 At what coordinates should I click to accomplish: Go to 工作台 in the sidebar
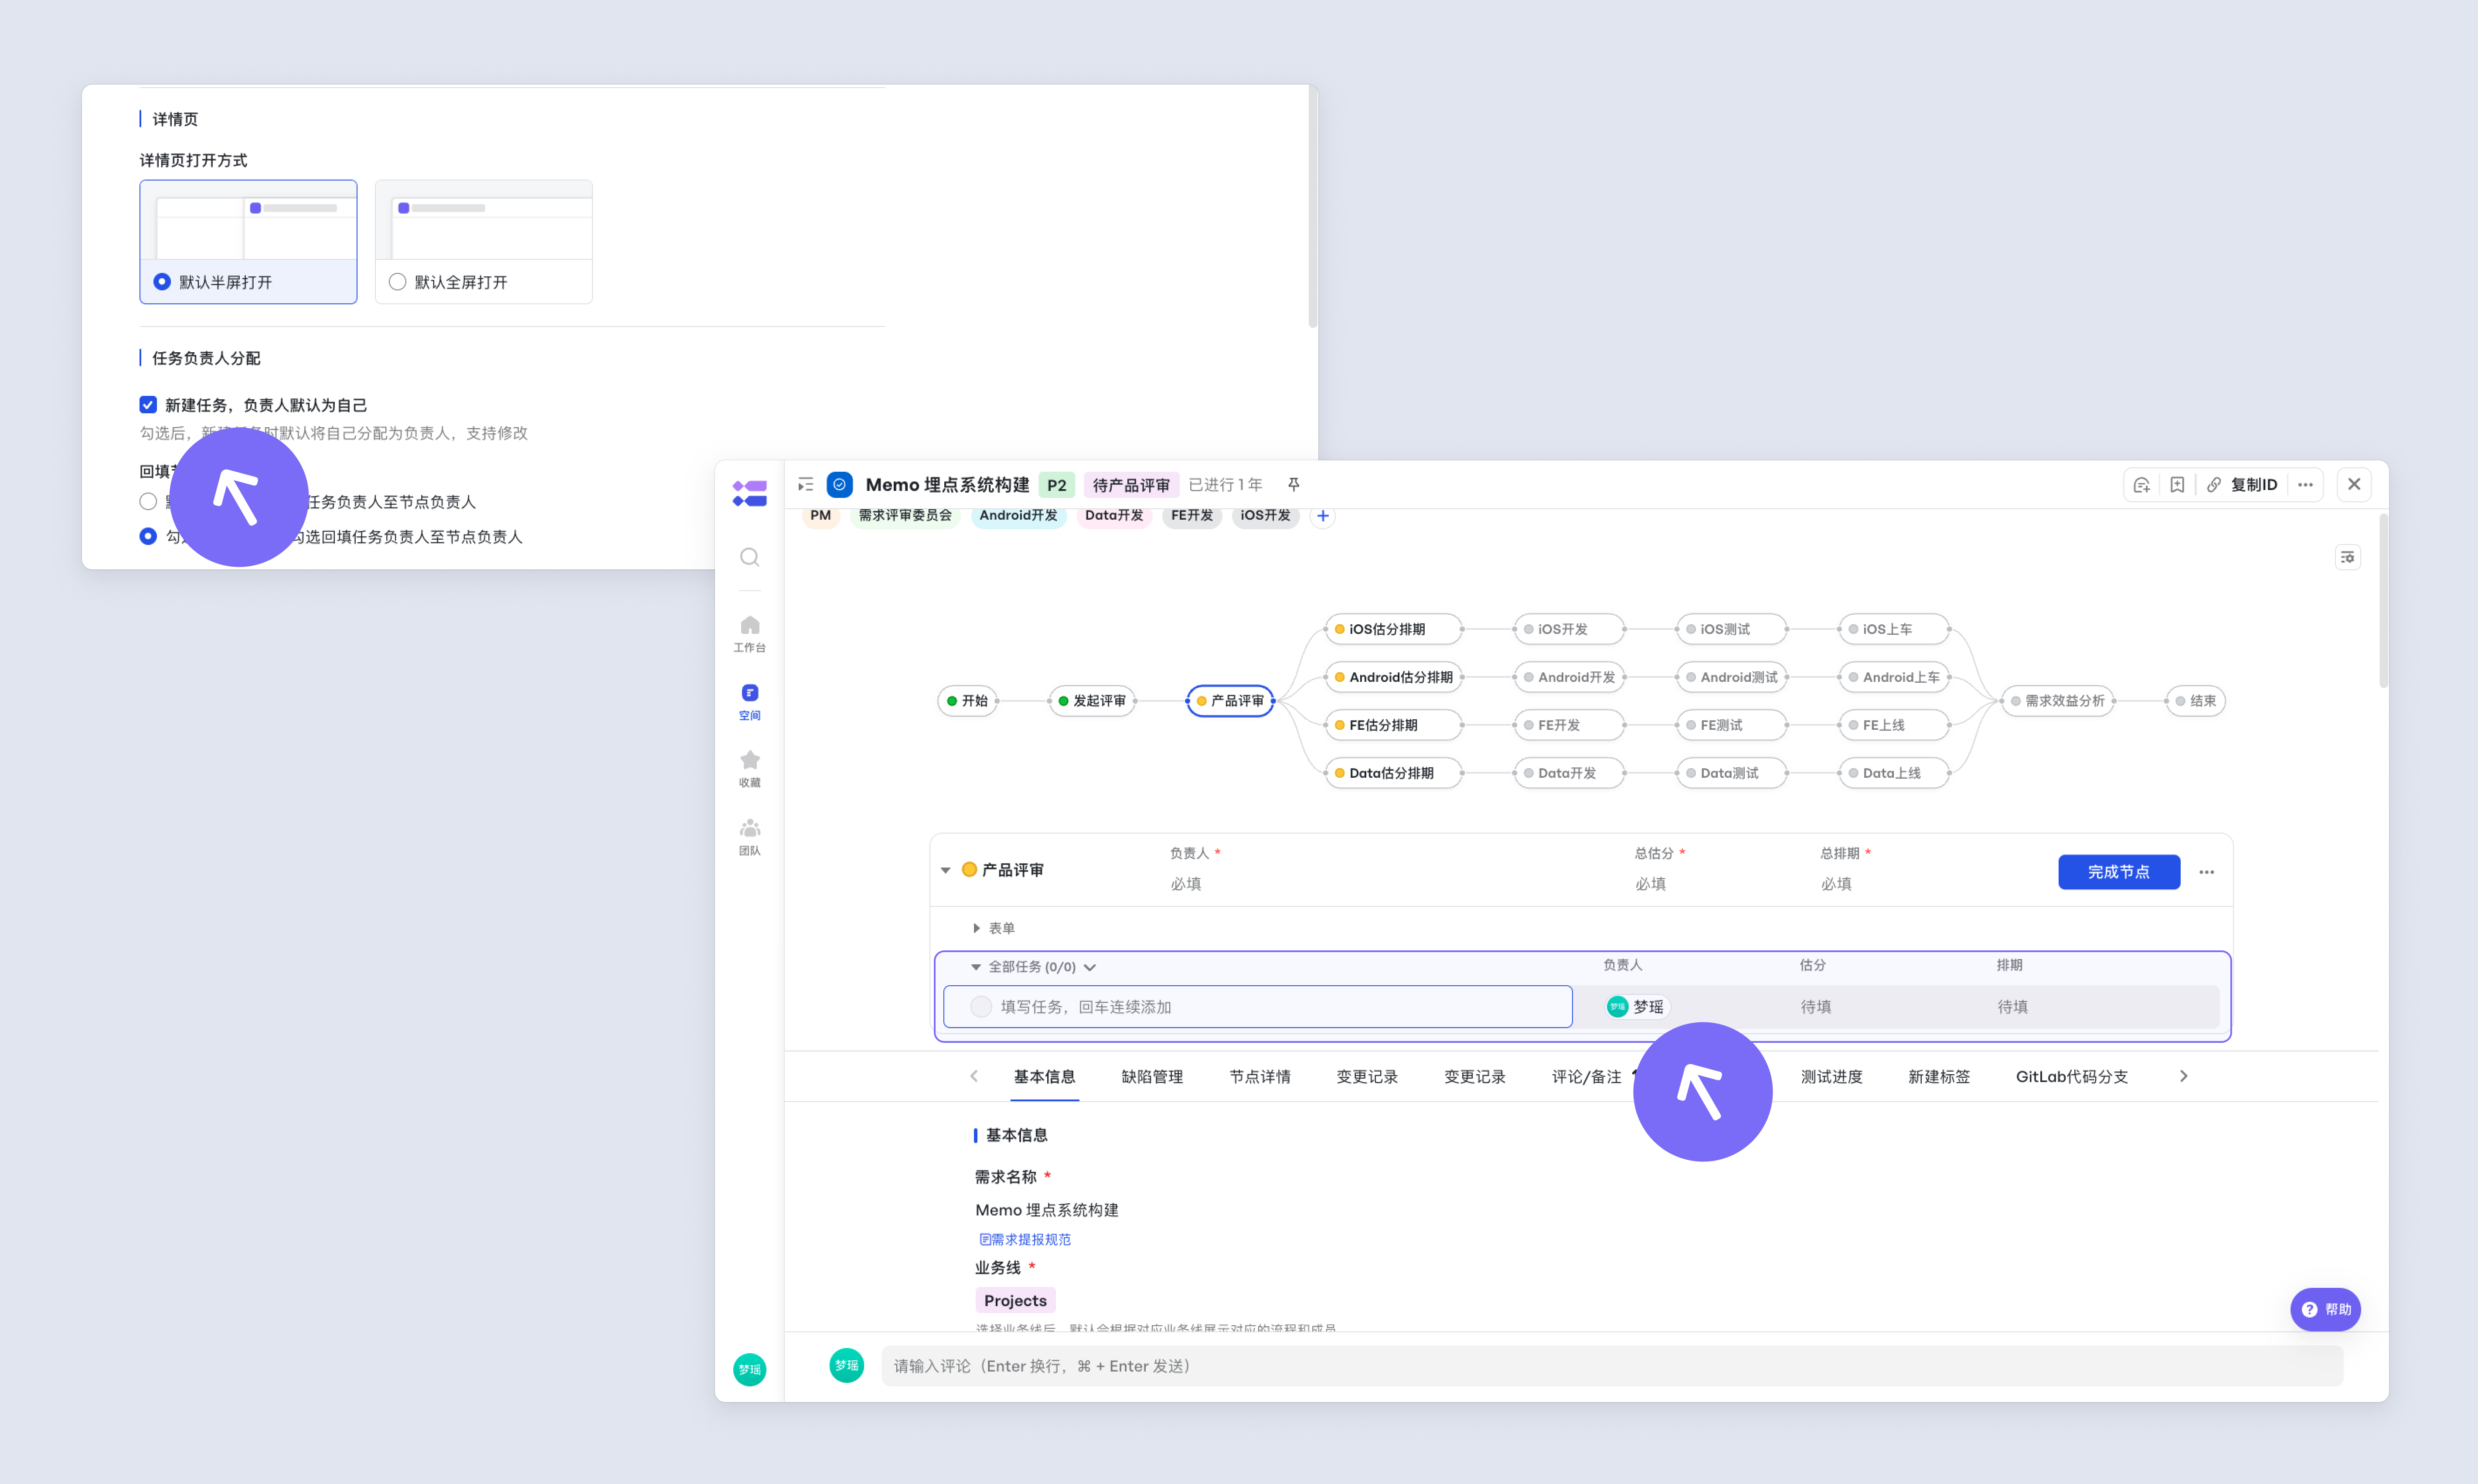tap(749, 634)
